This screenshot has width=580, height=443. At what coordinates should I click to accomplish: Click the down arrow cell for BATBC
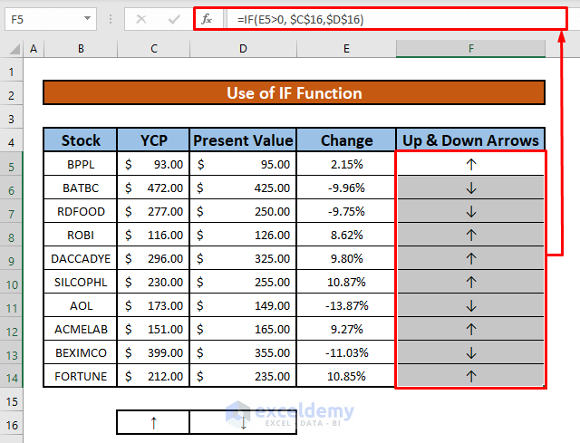coord(470,188)
